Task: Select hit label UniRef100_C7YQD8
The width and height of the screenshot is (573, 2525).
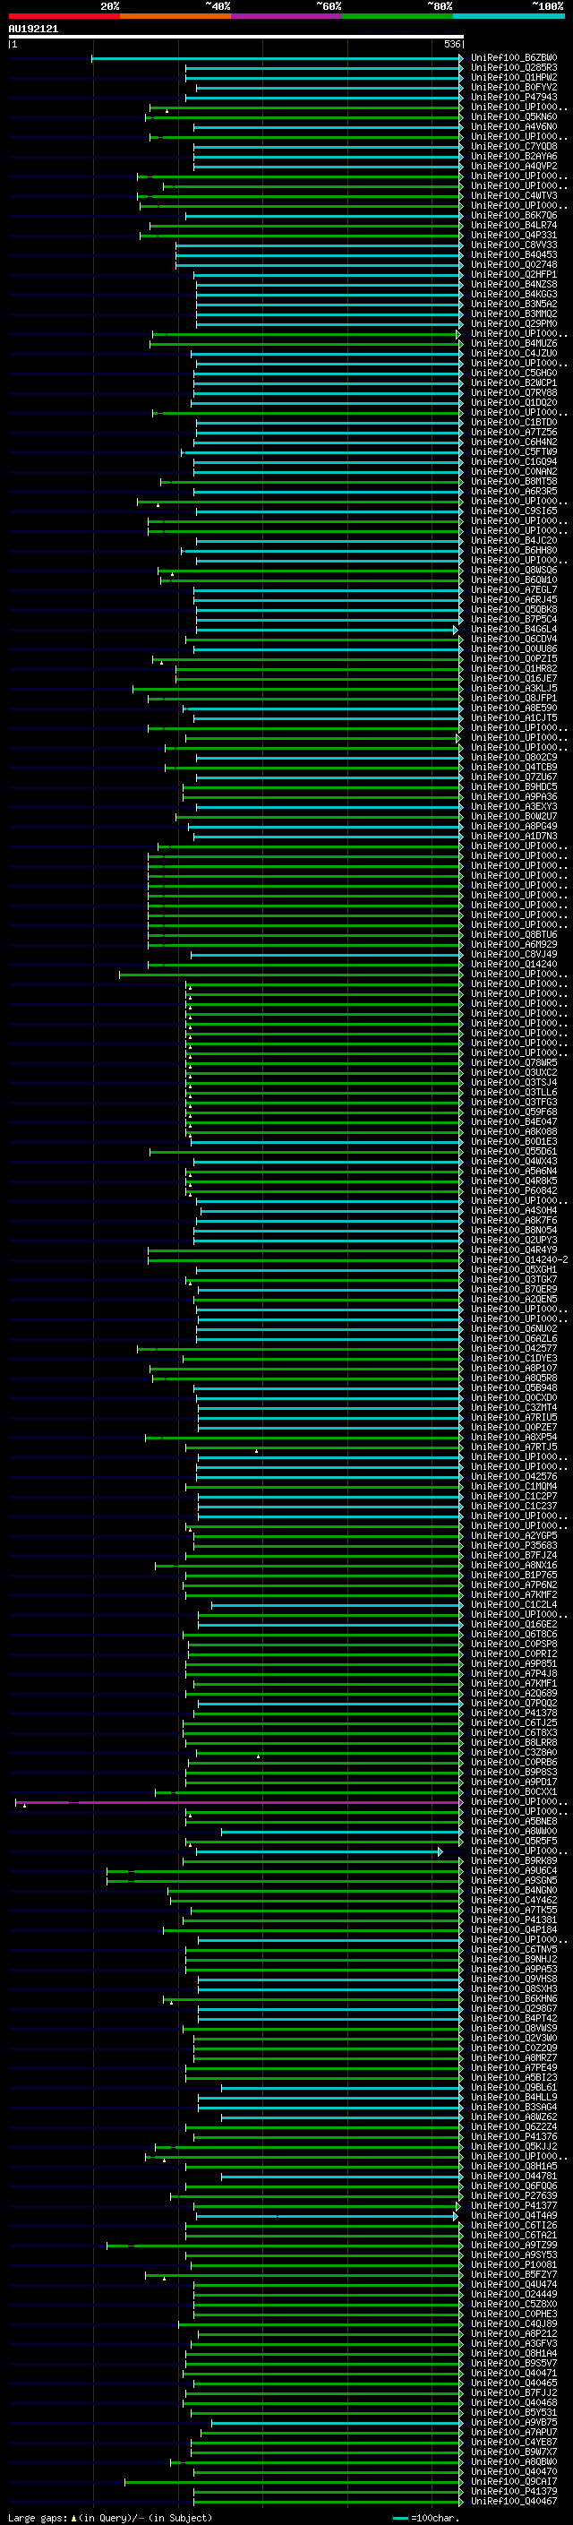Action: (514, 146)
